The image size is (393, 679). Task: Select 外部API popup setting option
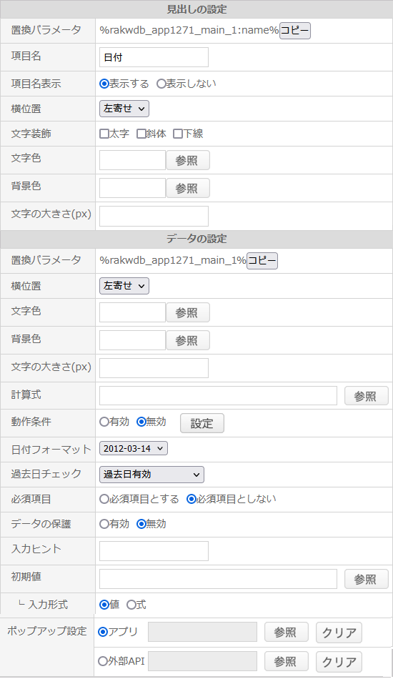[103, 661]
